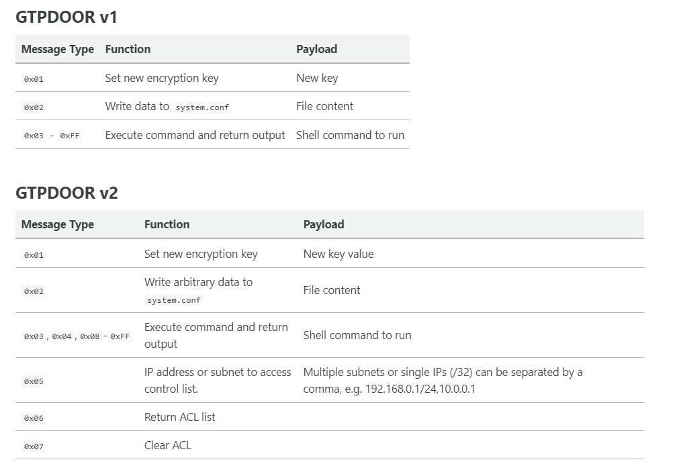The width and height of the screenshot is (675, 472).
Task: Click the v1 Message Type column header
Action: (x=58, y=49)
